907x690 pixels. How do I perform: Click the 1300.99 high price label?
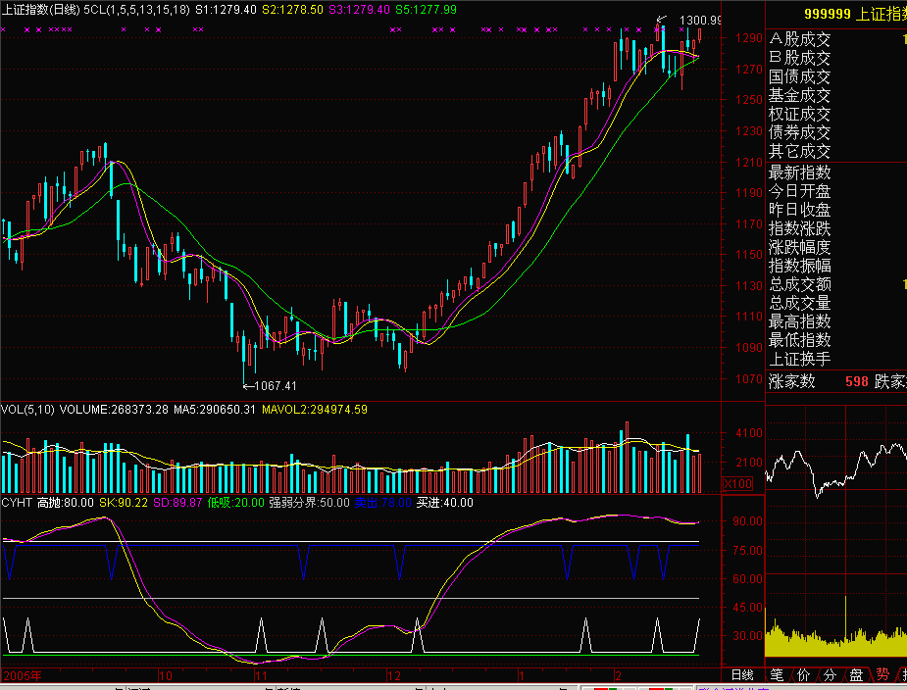pyautogui.click(x=700, y=21)
